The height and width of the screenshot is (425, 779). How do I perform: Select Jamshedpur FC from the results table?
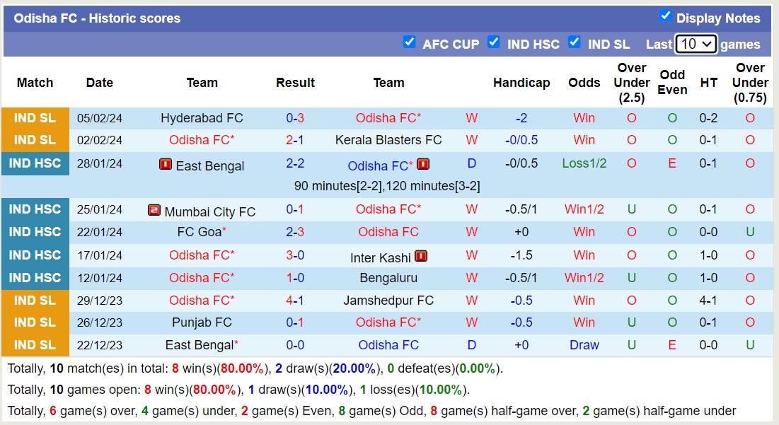[388, 300]
